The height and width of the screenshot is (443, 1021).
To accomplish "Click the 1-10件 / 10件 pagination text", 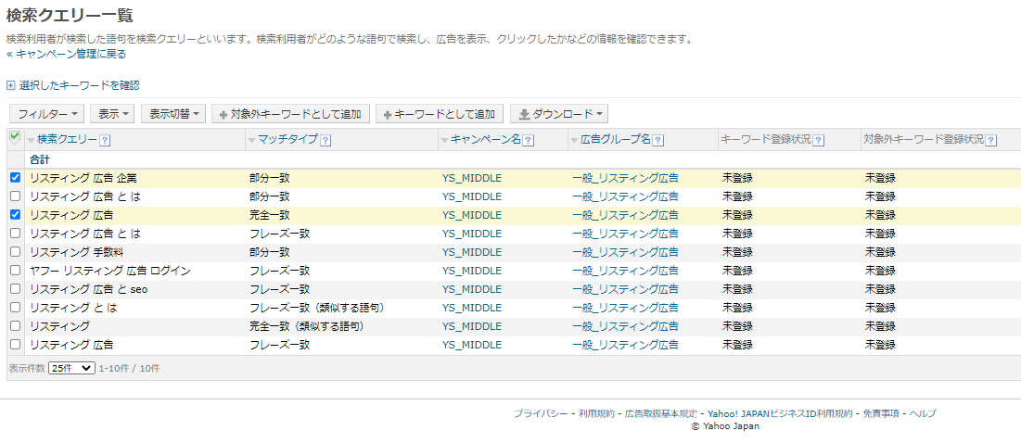I will click(x=129, y=368).
